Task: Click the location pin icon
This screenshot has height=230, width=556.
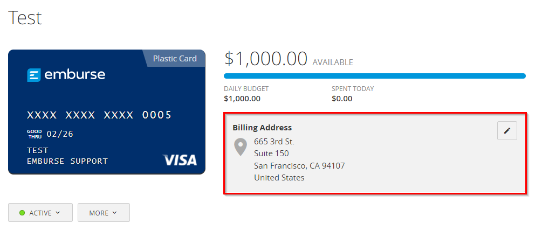Action: [x=241, y=147]
